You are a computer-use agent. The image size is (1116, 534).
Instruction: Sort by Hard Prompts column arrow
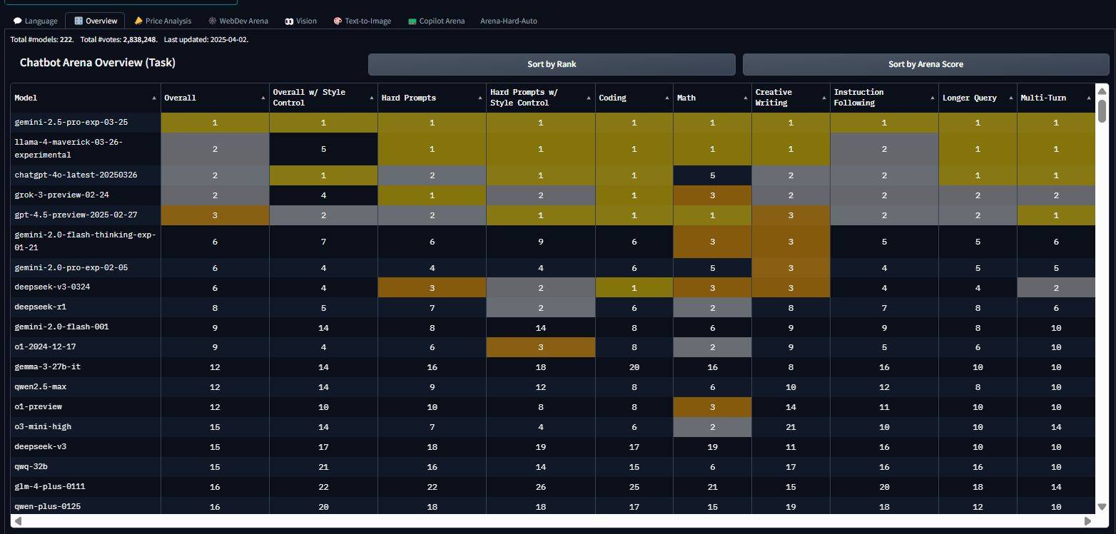[480, 98]
